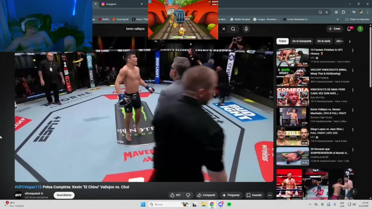372x209 pixels.
Task: Open Chrome from the taskbar
Action: (x=212, y=204)
